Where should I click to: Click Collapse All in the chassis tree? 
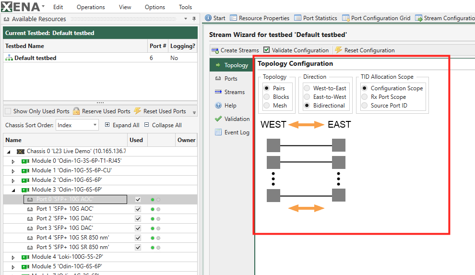(163, 125)
